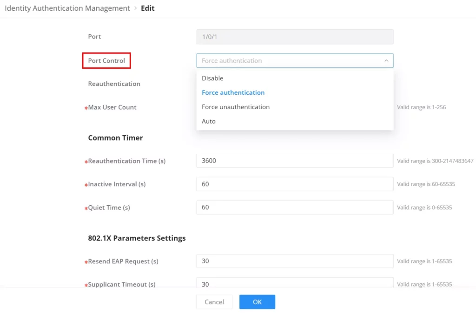The image size is (476, 313).
Task: Click hint 'Valid range is 60-65535'
Action: pos(426,184)
